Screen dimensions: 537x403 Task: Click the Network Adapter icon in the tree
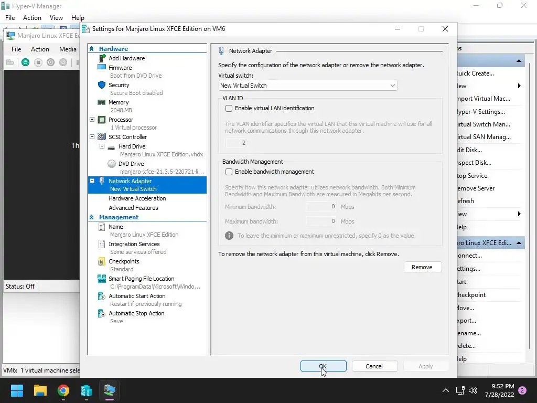[102, 181]
